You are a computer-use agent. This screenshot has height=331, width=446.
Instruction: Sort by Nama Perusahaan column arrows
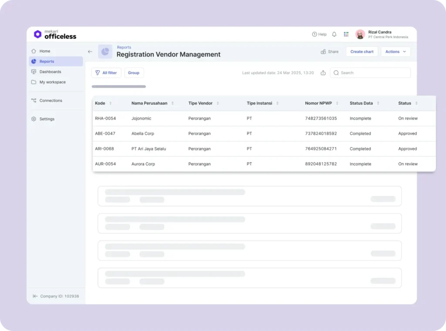172,103
